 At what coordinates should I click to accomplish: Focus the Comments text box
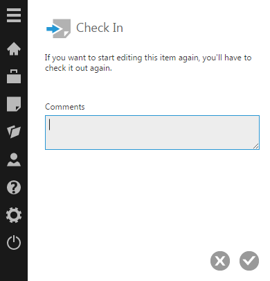(x=152, y=133)
